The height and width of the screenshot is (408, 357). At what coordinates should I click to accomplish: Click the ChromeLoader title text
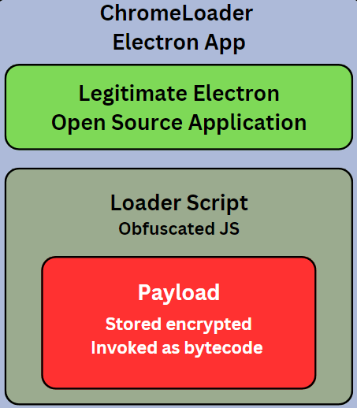click(x=177, y=13)
